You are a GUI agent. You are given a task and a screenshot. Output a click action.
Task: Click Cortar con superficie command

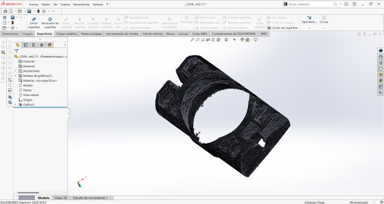pyautogui.click(x=282, y=28)
